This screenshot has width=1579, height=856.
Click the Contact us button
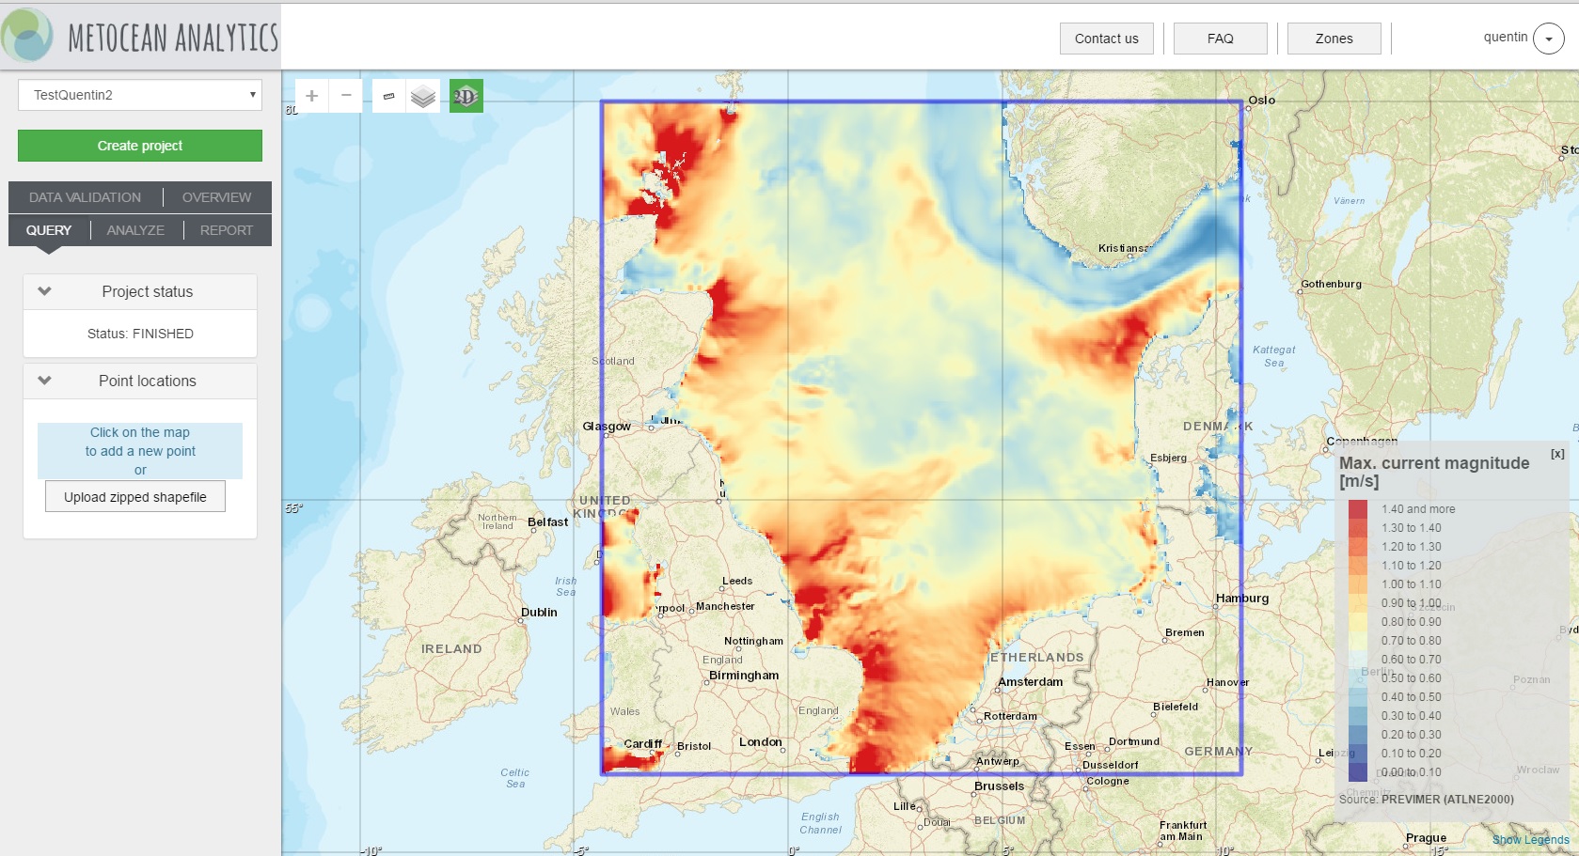1107,39
